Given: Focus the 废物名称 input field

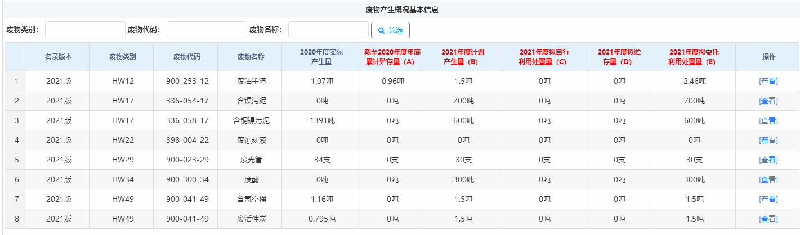Looking at the screenshot, I should 328,30.
